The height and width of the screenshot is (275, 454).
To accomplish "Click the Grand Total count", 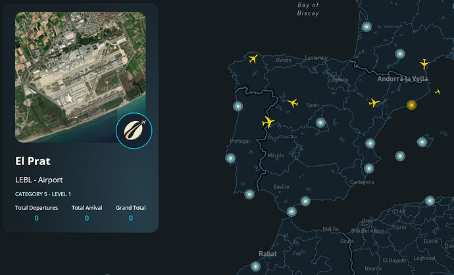I will tap(130, 218).
